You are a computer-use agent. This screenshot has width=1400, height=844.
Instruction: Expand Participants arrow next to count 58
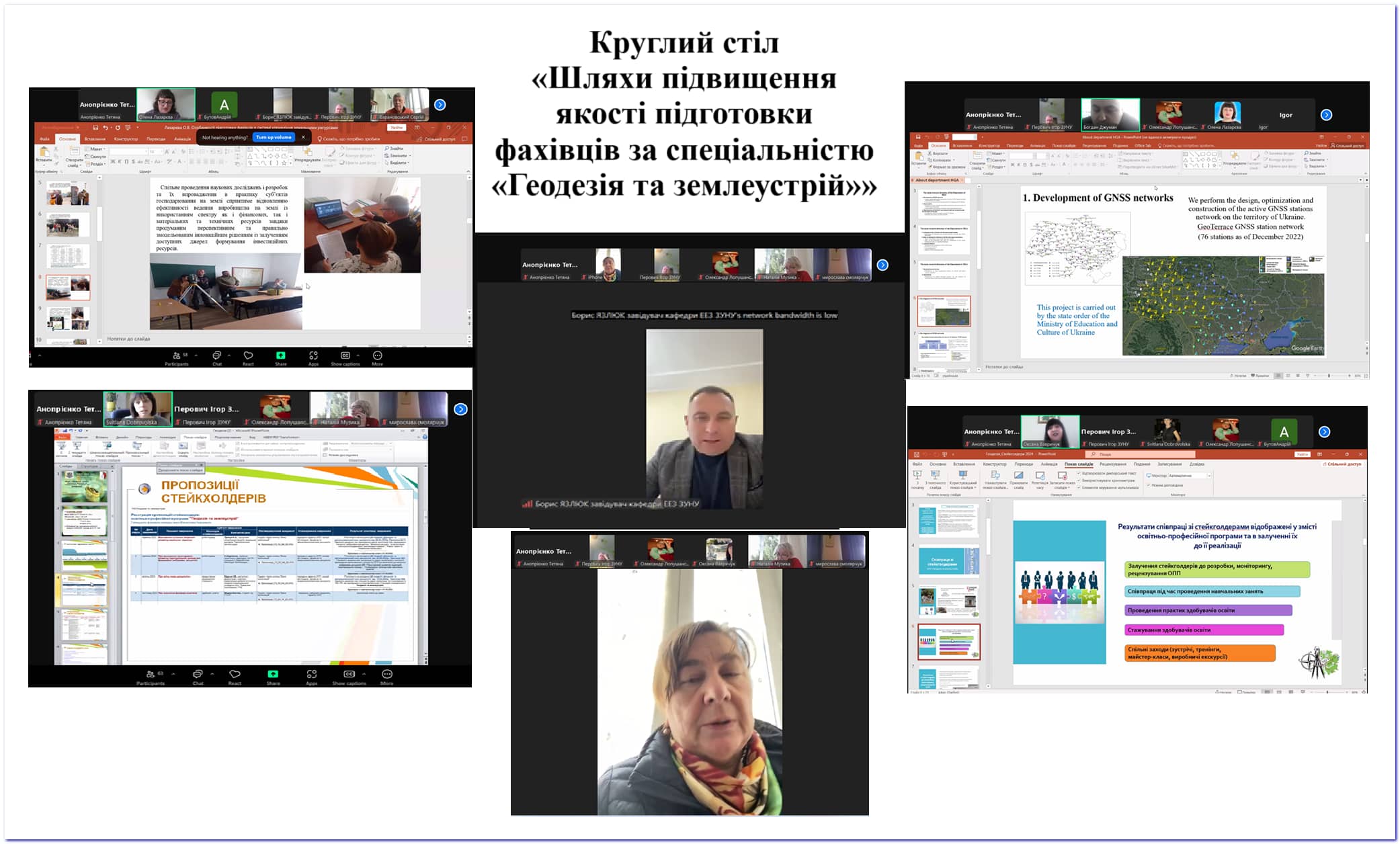coord(196,355)
